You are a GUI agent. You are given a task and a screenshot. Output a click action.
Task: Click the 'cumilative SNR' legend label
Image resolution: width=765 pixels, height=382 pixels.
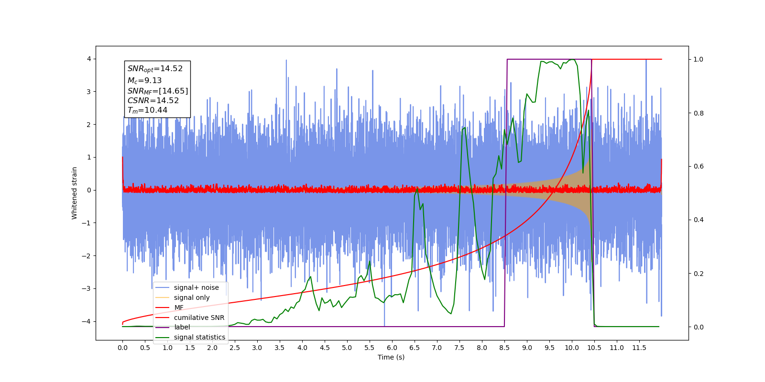pos(199,318)
